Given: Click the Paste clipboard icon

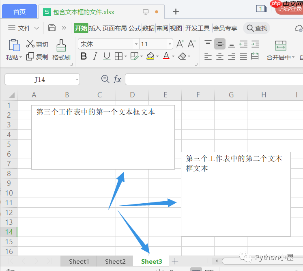Looking at the screenshot, I should [14, 45].
